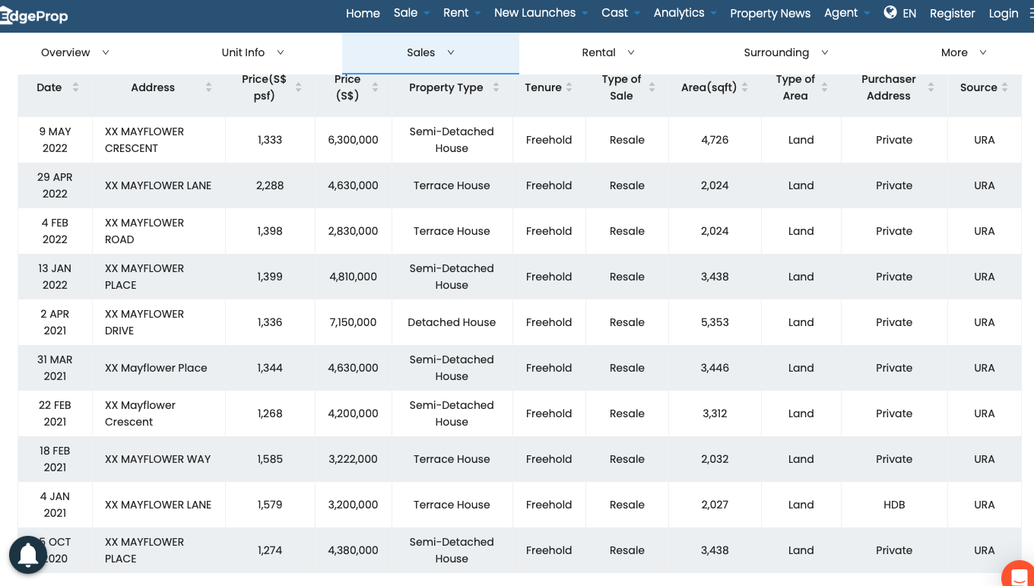The height and width of the screenshot is (586, 1034).
Task: Sort by Price (S$ psf) arrows
Action: tap(298, 87)
